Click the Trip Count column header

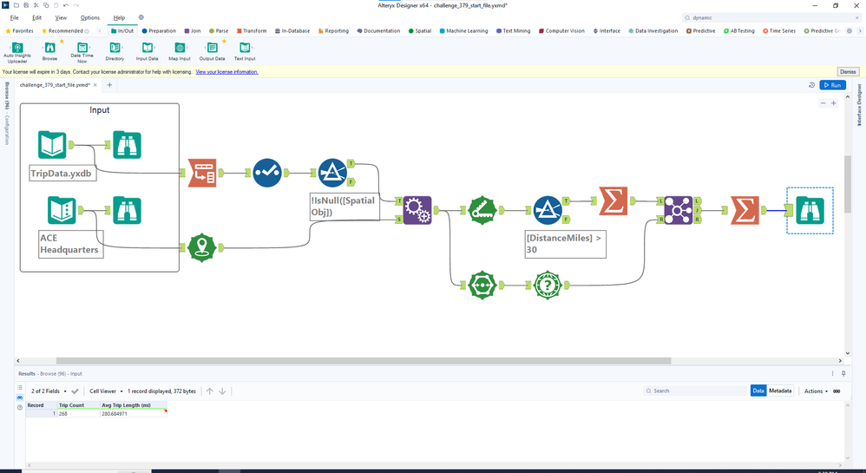[78, 405]
